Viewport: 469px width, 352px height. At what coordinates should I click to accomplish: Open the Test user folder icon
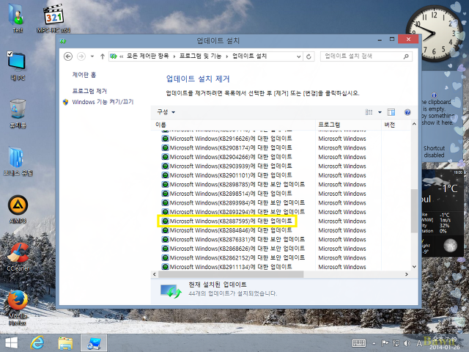pyautogui.click(x=18, y=18)
